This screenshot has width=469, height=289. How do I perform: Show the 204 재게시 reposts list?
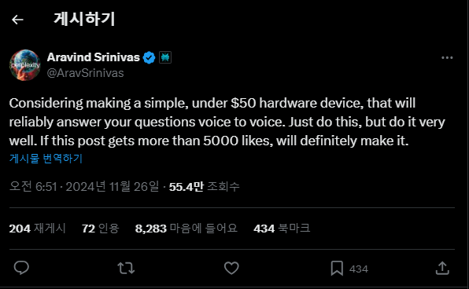(x=38, y=229)
